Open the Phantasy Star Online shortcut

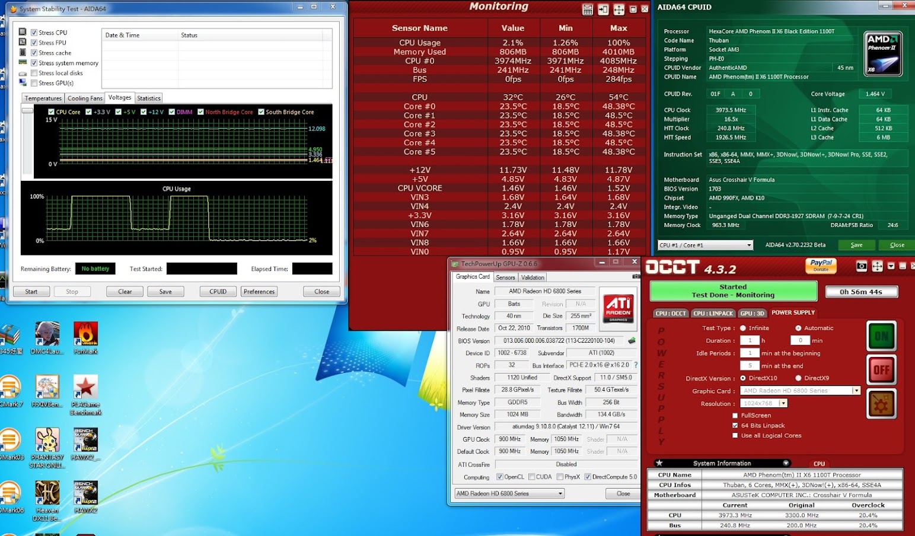pyautogui.click(x=47, y=448)
